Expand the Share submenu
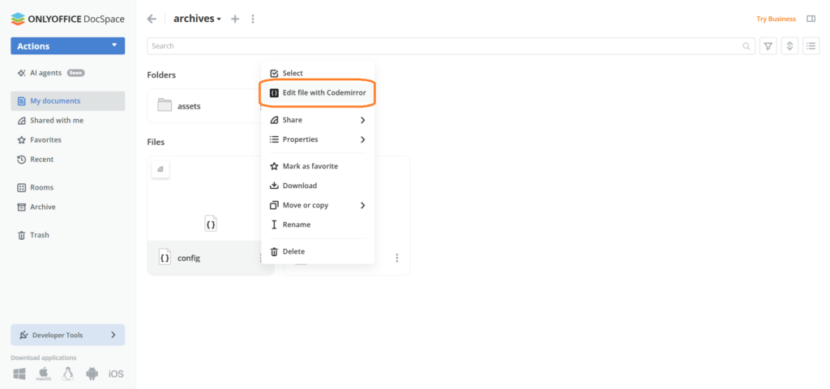 coord(318,120)
